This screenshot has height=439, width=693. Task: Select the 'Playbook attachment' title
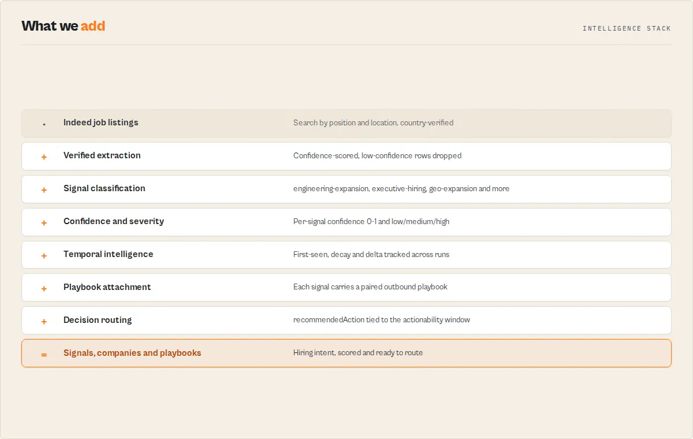pyautogui.click(x=107, y=287)
